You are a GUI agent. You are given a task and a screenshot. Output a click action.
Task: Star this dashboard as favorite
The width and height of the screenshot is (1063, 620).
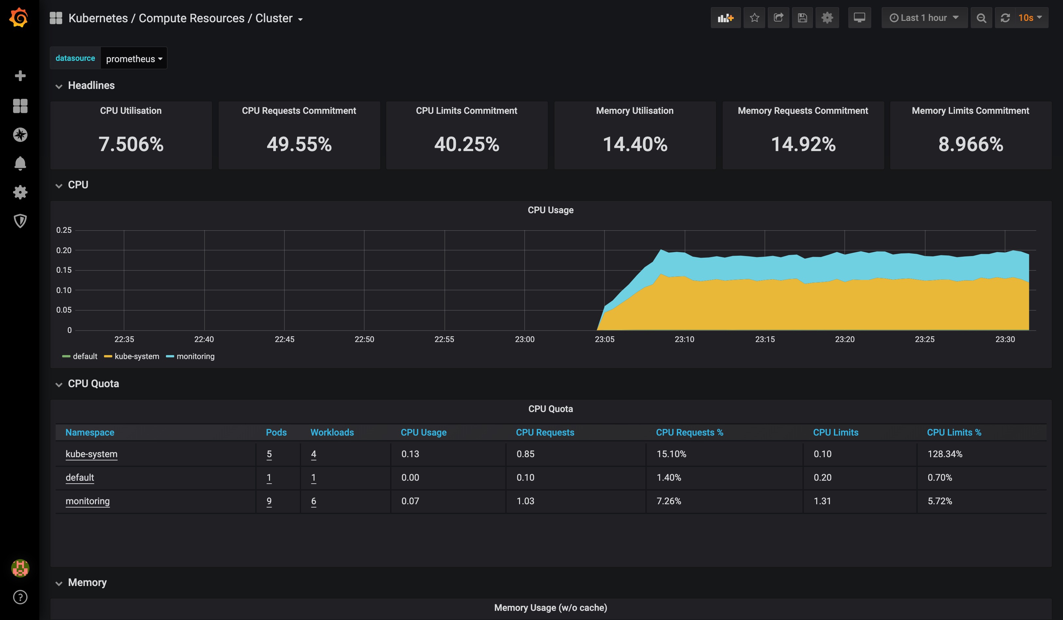pyautogui.click(x=754, y=18)
